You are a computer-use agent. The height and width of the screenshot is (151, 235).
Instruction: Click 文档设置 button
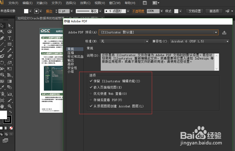click(195, 11)
